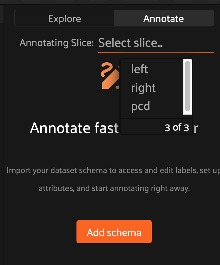This screenshot has width=220, height=265.
Task: Click the Add schema button
Action: tap(114, 232)
